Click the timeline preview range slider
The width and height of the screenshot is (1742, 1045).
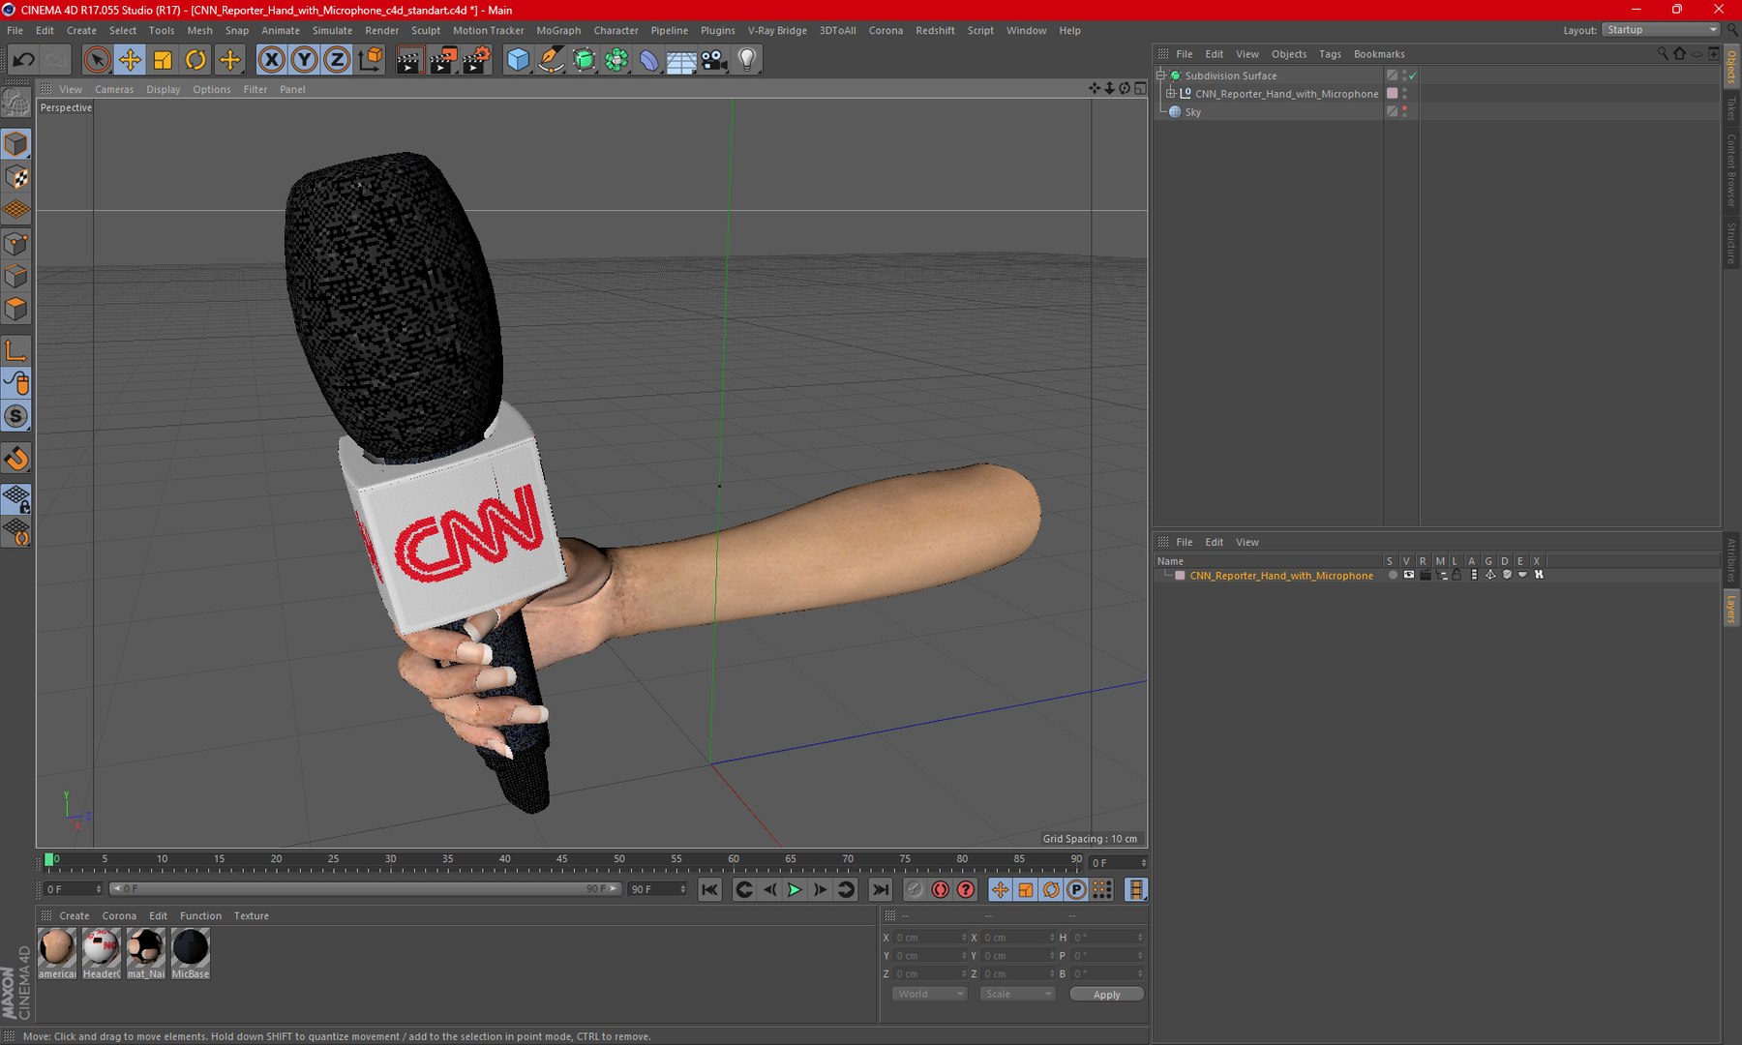point(364,889)
